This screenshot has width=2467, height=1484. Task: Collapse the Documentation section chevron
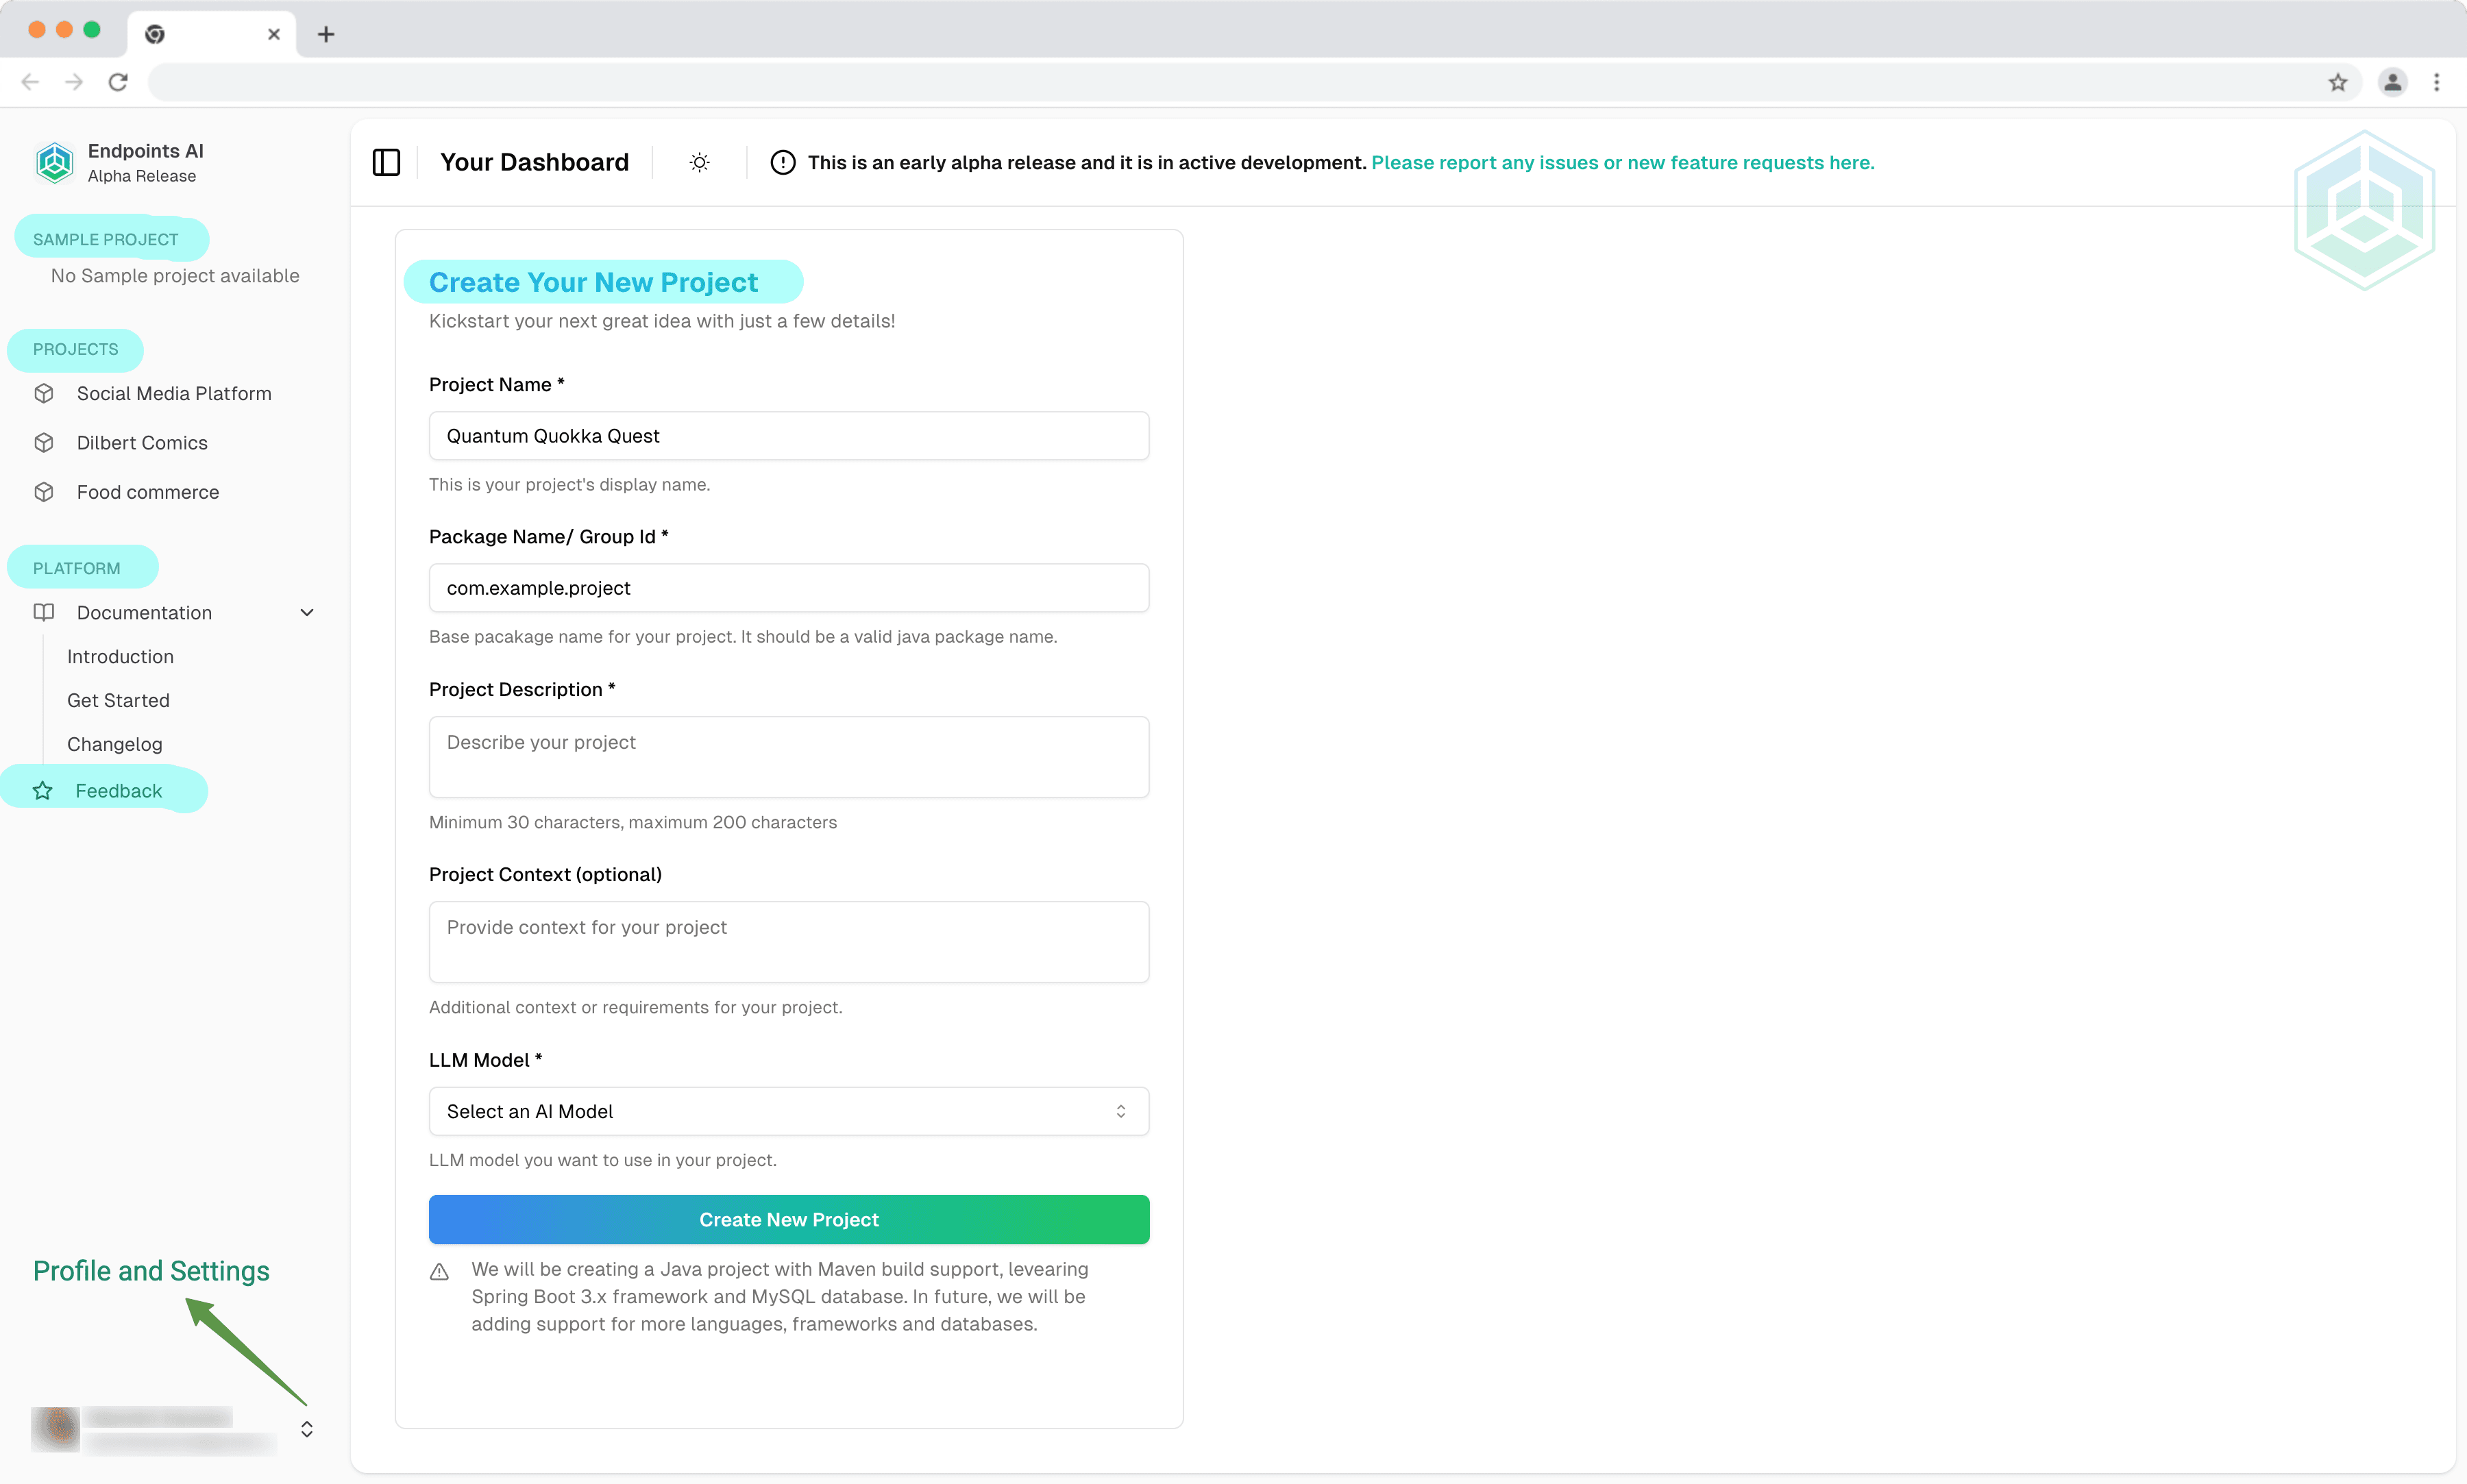pos(306,612)
